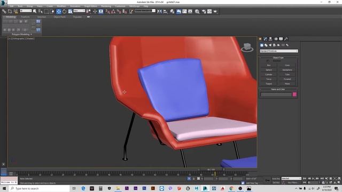Toggle the Graphite ribbon display button
The image size is (342, 192).
point(178,11)
